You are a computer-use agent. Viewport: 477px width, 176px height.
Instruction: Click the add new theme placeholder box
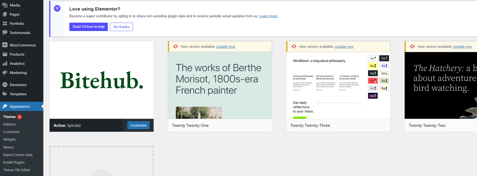(x=102, y=161)
